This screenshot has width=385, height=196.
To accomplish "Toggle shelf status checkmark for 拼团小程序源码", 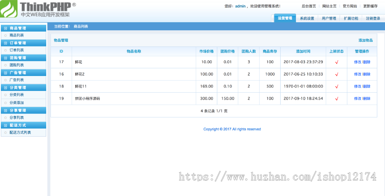I will point(337,99).
